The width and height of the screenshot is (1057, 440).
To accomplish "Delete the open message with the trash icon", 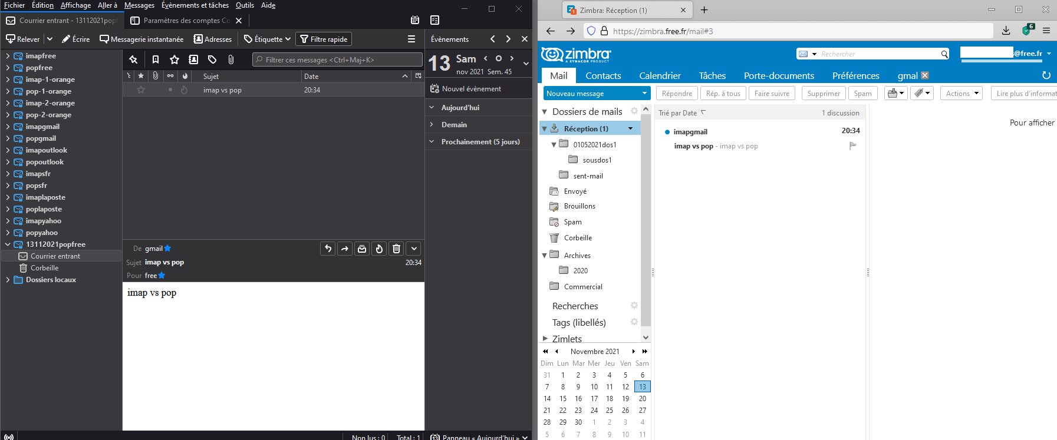I will click(x=396, y=249).
